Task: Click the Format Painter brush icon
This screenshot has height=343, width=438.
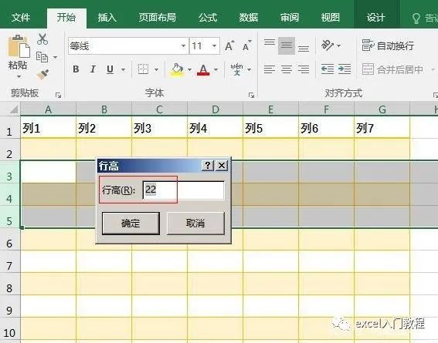Action: click(x=42, y=75)
